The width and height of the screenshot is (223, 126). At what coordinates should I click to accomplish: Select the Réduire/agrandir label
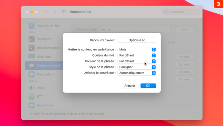click(49, 48)
